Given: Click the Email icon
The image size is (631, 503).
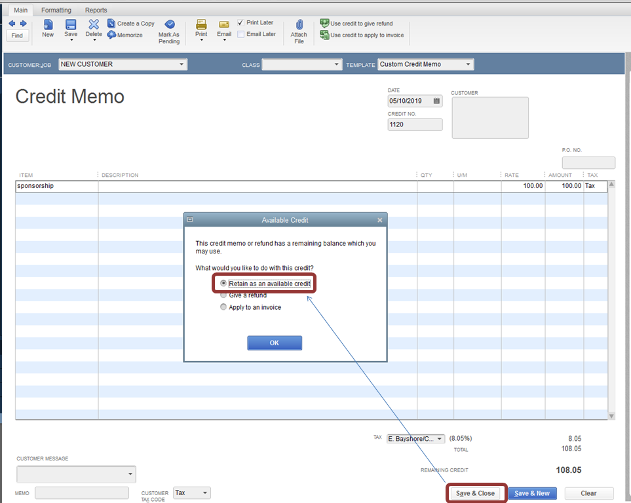Looking at the screenshot, I should (x=224, y=24).
